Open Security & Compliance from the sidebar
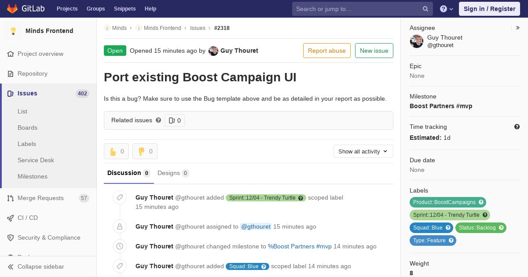This screenshot has height=277, width=528. (x=49, y=237)
